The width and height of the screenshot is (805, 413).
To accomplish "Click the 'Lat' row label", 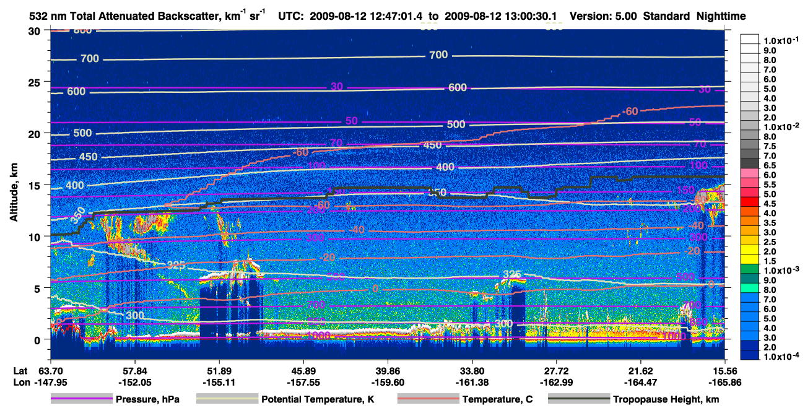I will pos(20,370).
